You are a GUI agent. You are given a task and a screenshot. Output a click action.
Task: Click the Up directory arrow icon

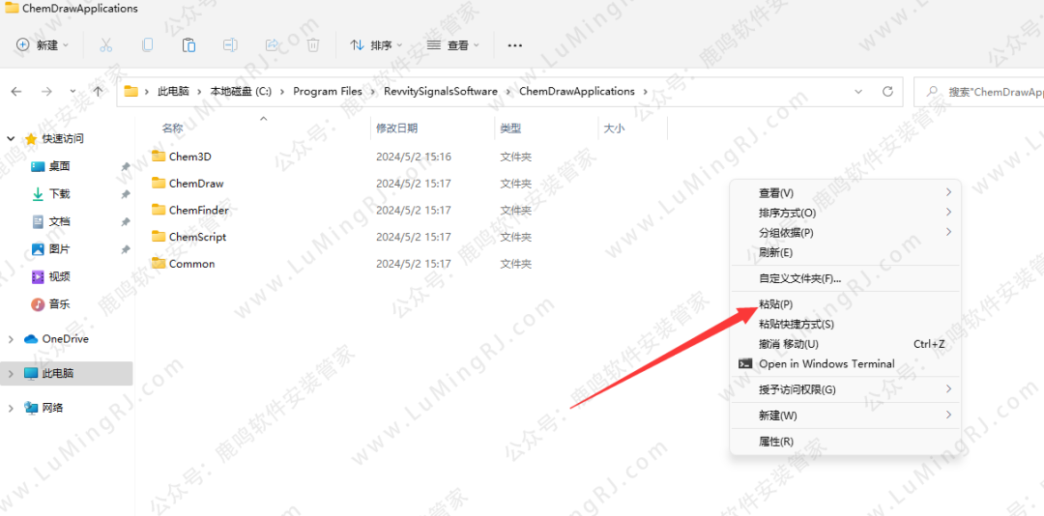coord(98,92)
